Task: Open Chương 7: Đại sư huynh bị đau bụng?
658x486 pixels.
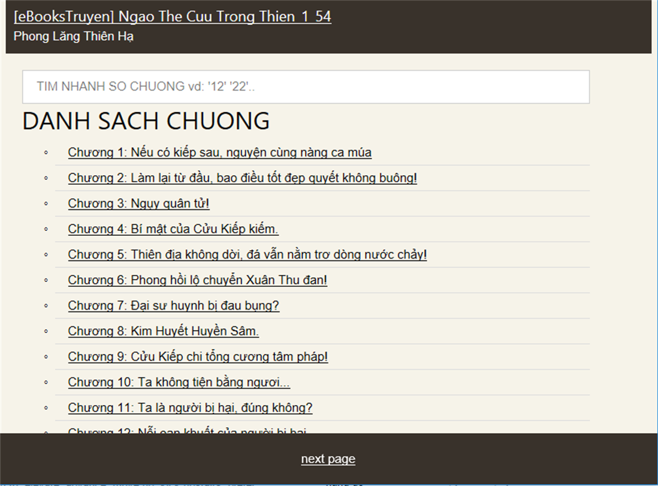Action: 173,306
